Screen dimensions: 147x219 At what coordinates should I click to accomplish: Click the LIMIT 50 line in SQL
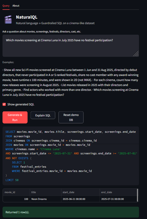pos(12,180)
